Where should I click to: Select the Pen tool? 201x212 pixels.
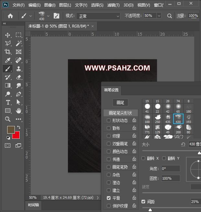click(x=18, y=94)
